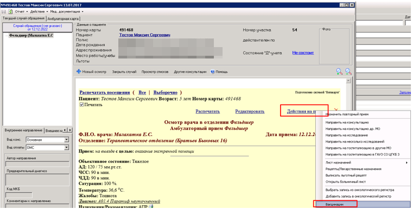Screen dimensions: 412x209
Task: Expand the Лист назначений submenu
Action: [x=366, y=162]
